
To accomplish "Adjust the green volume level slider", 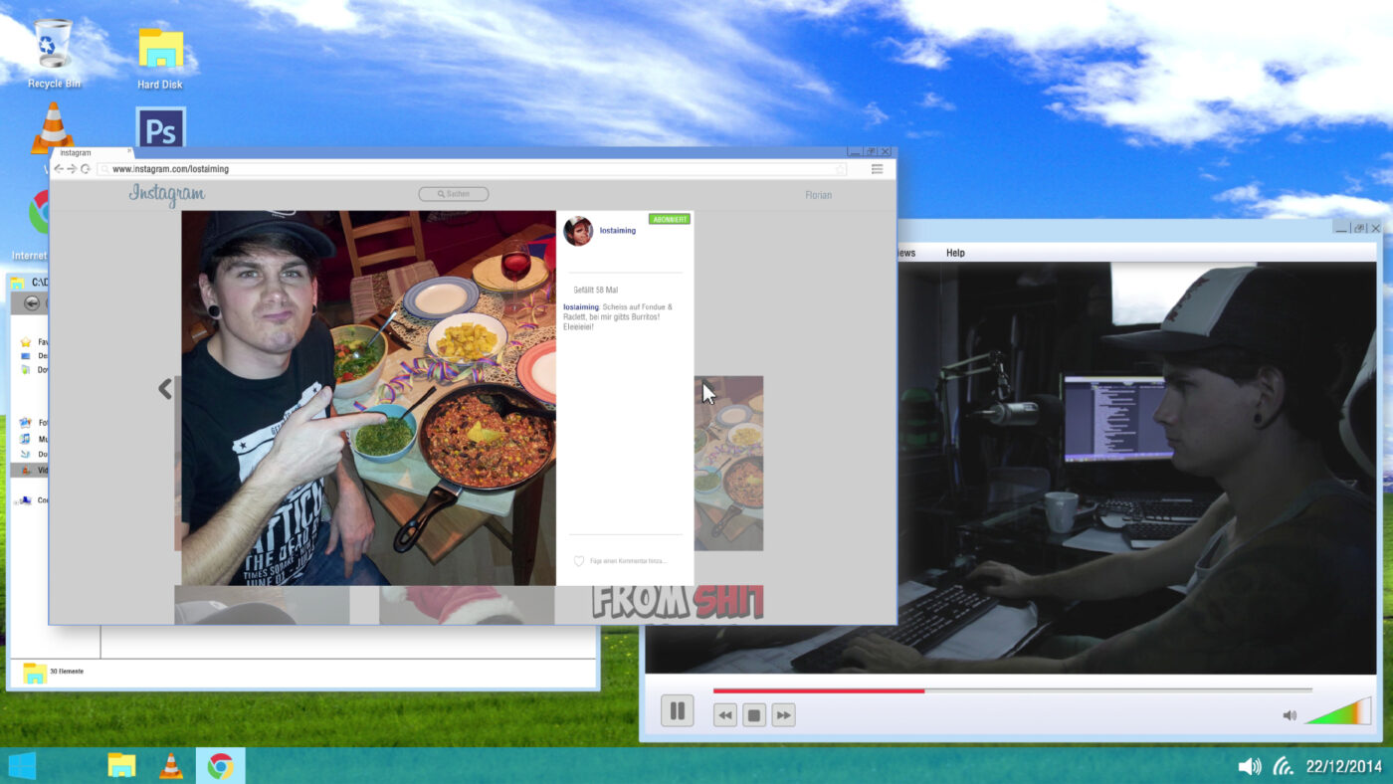I will [x=1338, y=712].
